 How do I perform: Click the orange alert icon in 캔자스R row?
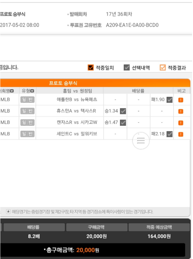[181, 123]
